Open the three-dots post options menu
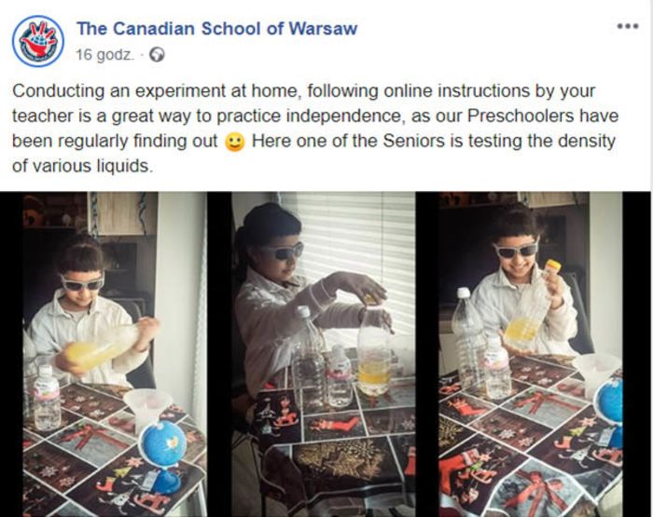Image resolution: width=653 pixels, height=517 pixels. (628, 26)
